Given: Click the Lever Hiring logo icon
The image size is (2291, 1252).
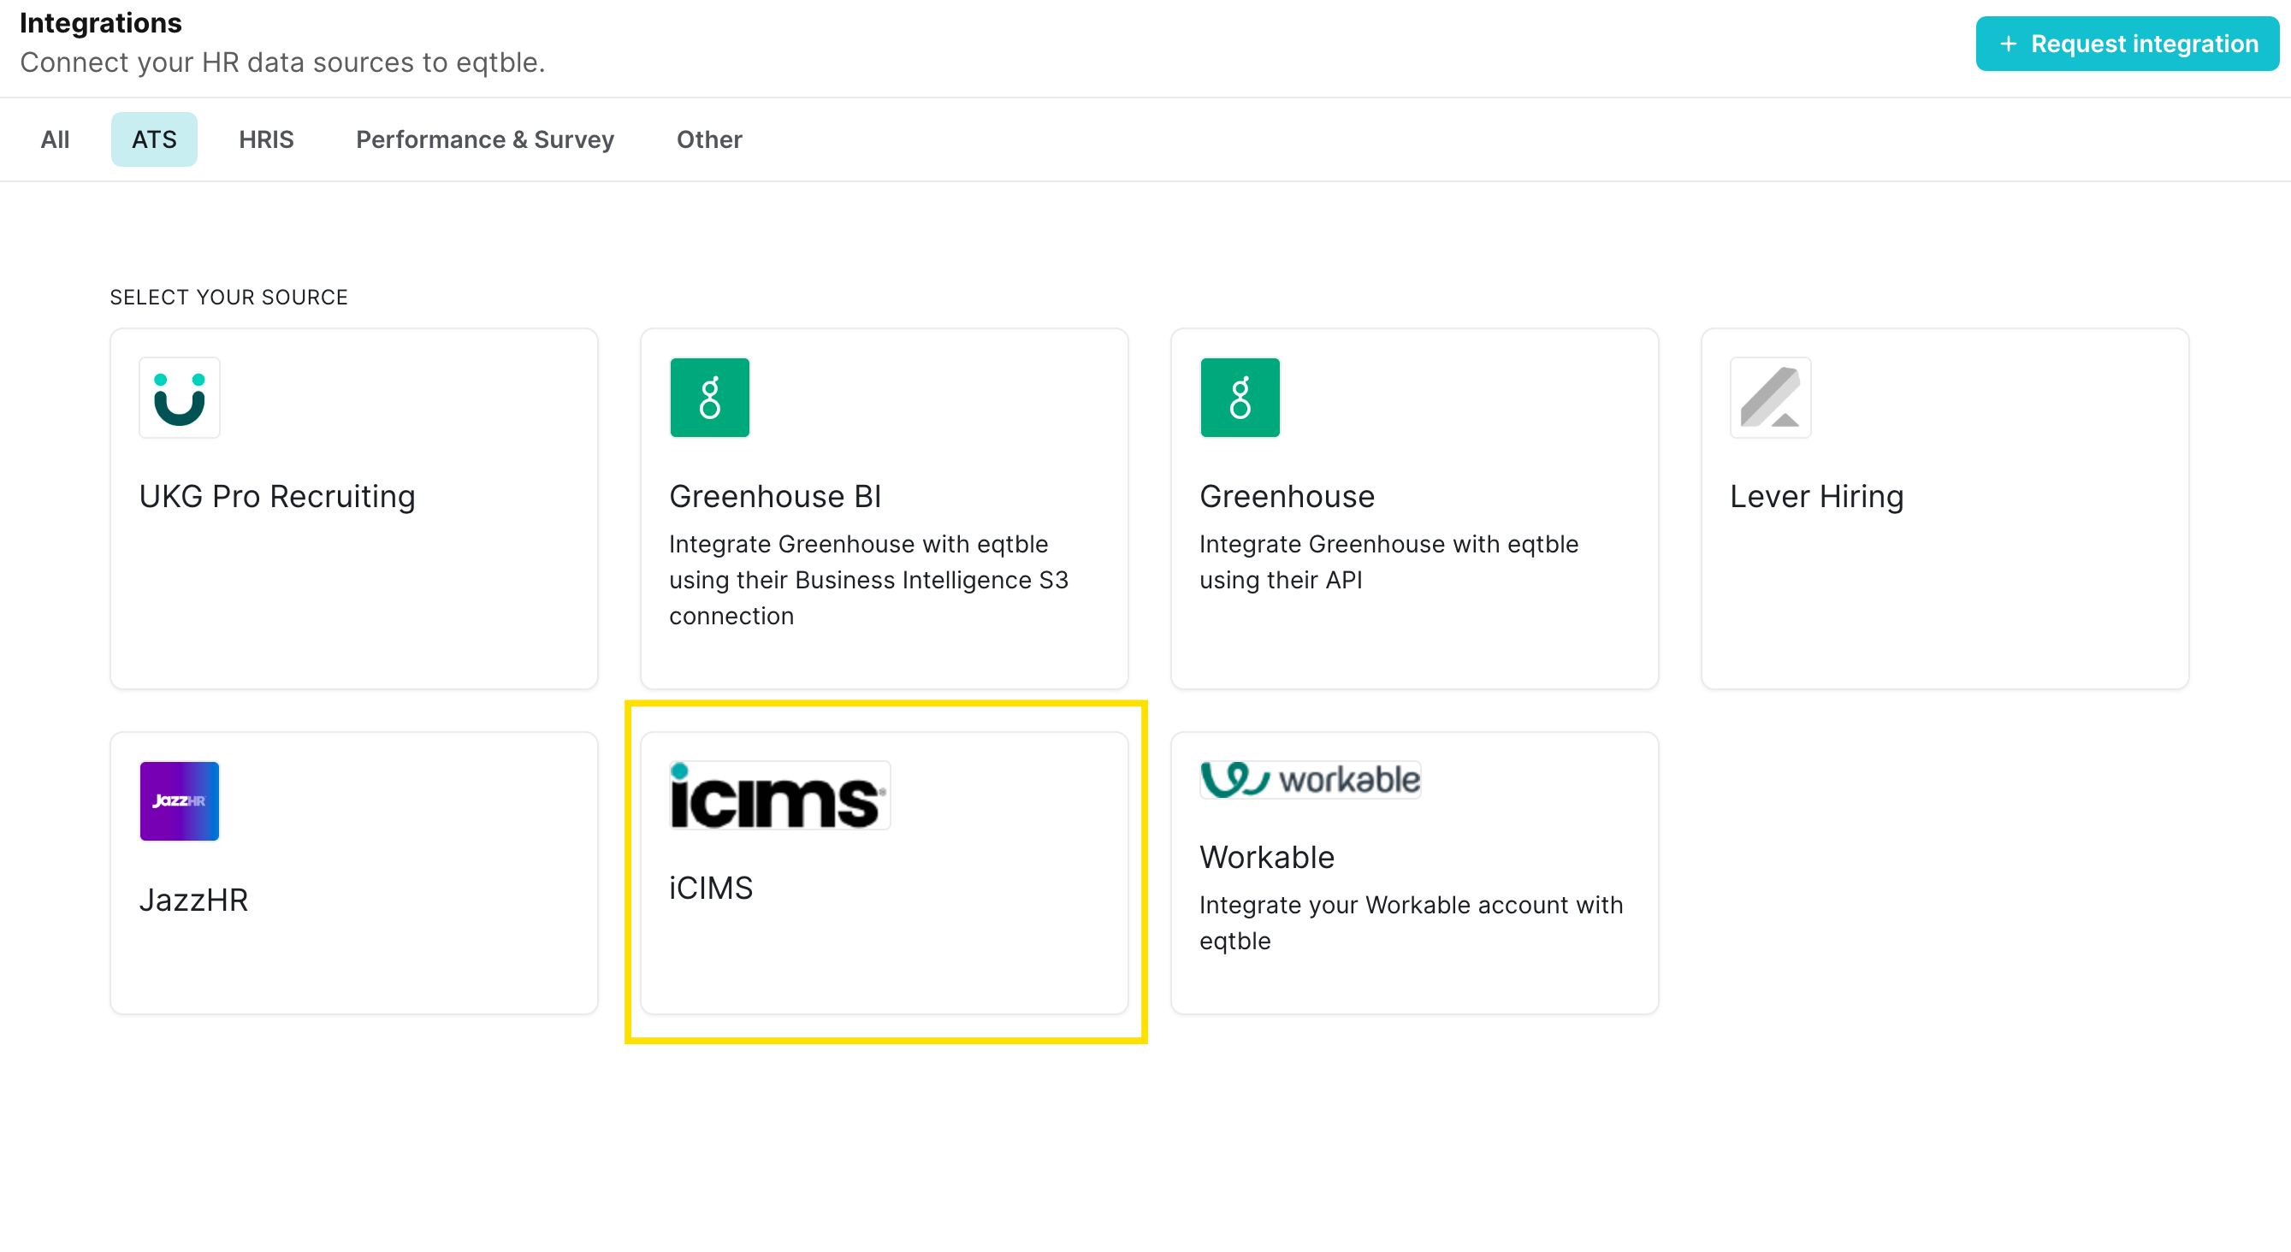Looking at the screenshot, I should tap(1769, 398).
